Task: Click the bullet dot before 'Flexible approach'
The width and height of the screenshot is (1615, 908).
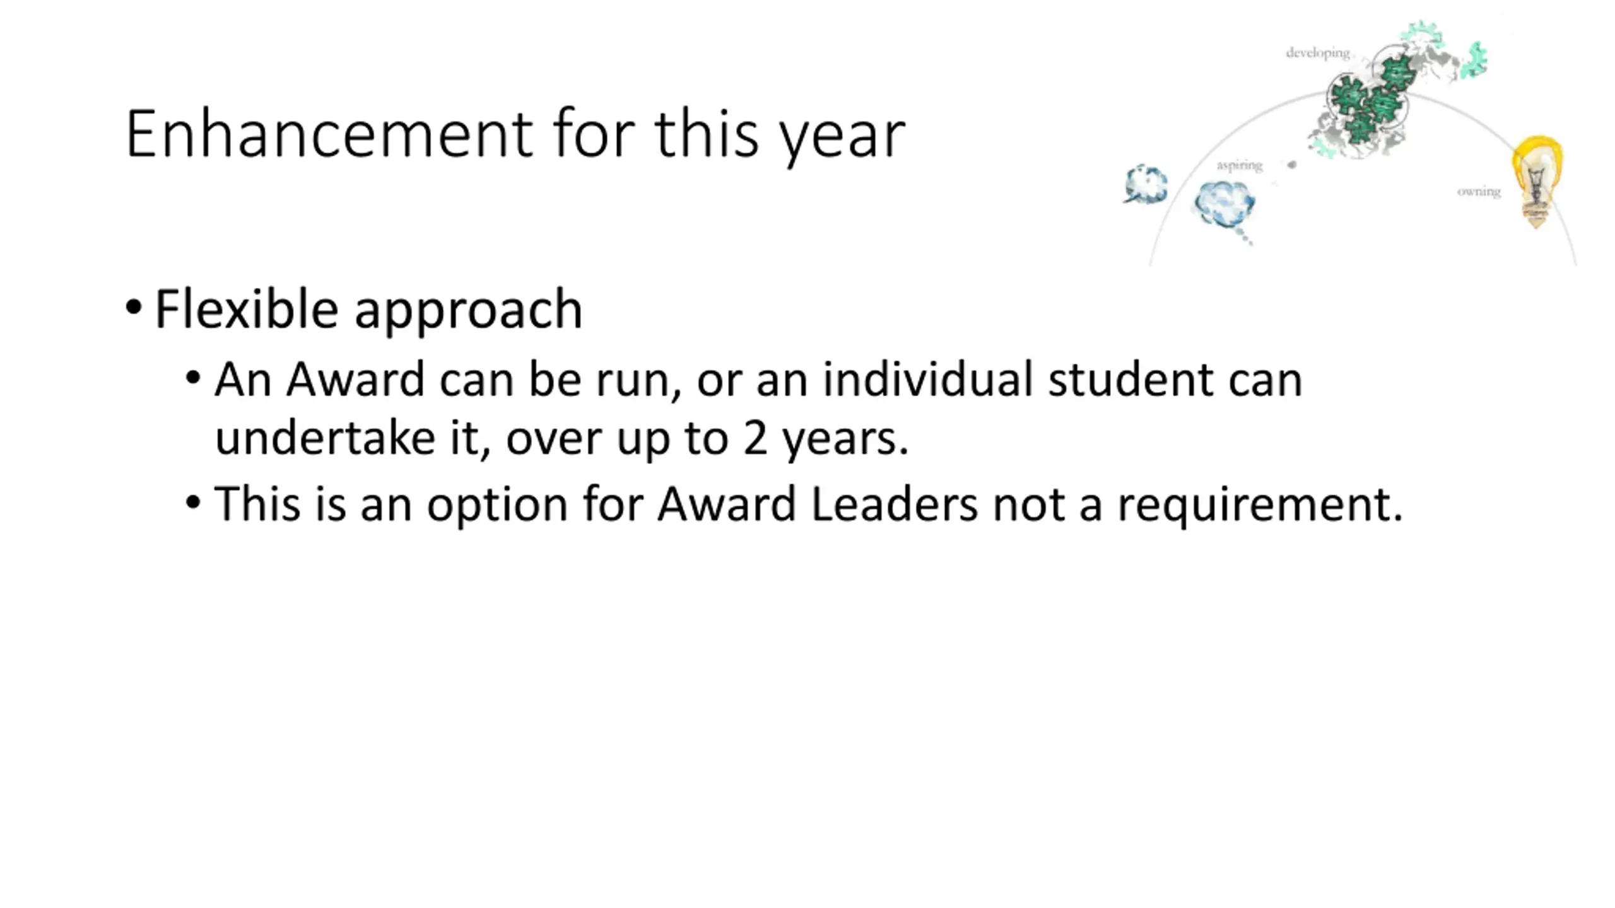Action: [x=133, y=308]
